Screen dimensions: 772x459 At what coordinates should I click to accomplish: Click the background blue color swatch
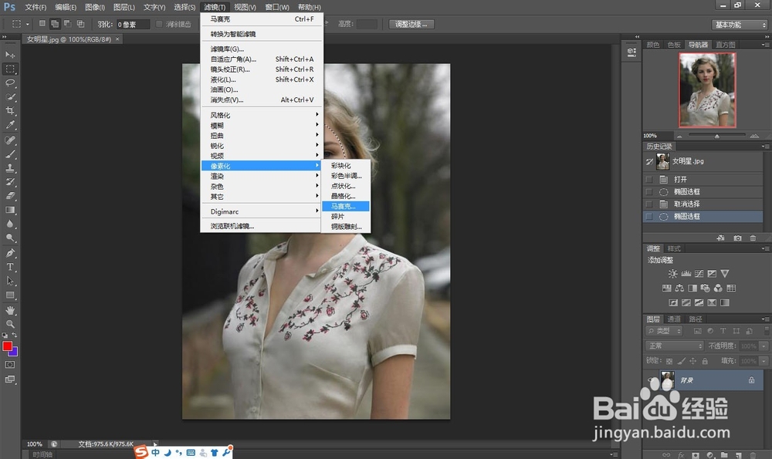(x=14, y=353)
